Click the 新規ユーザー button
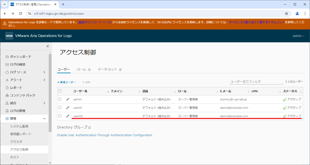 pyautogui.click(x=66, y=82)
